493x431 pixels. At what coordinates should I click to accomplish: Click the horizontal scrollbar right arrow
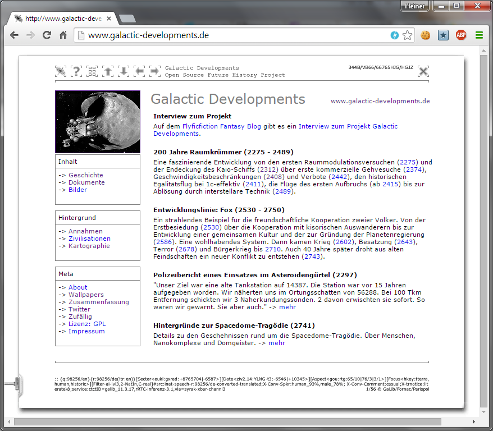(x=474, y=421)
